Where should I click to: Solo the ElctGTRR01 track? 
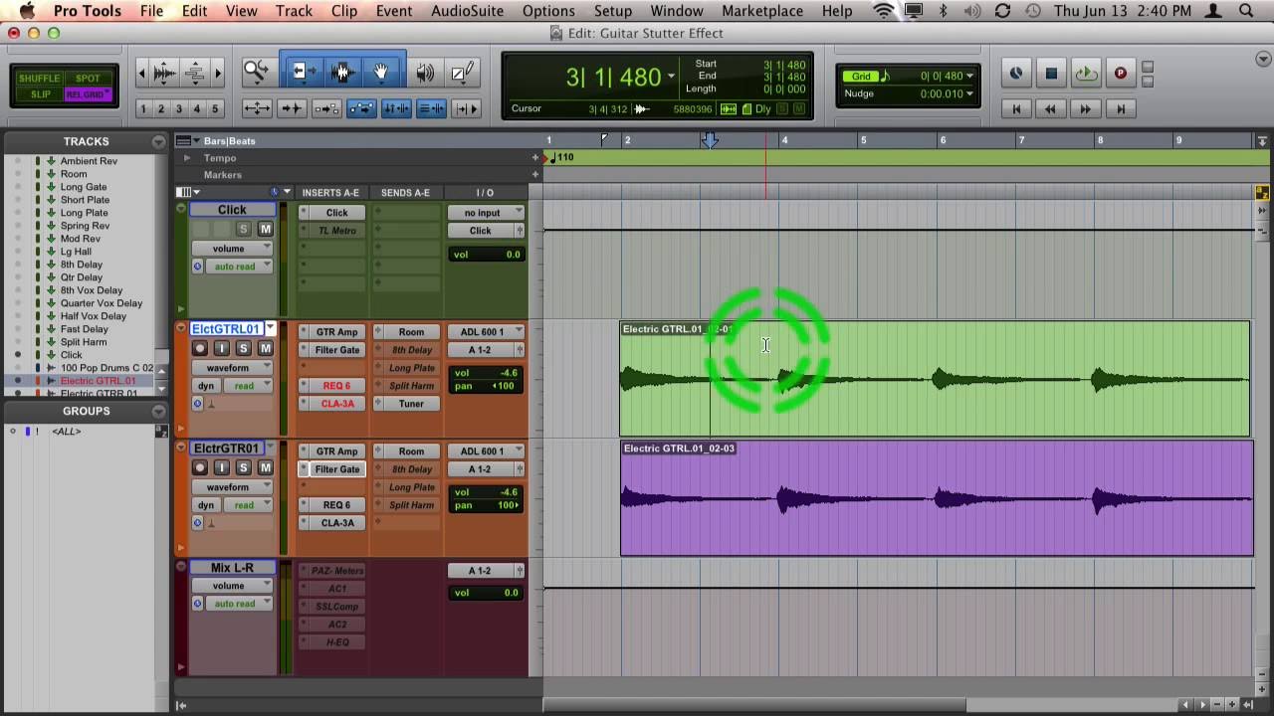point(244,467)
